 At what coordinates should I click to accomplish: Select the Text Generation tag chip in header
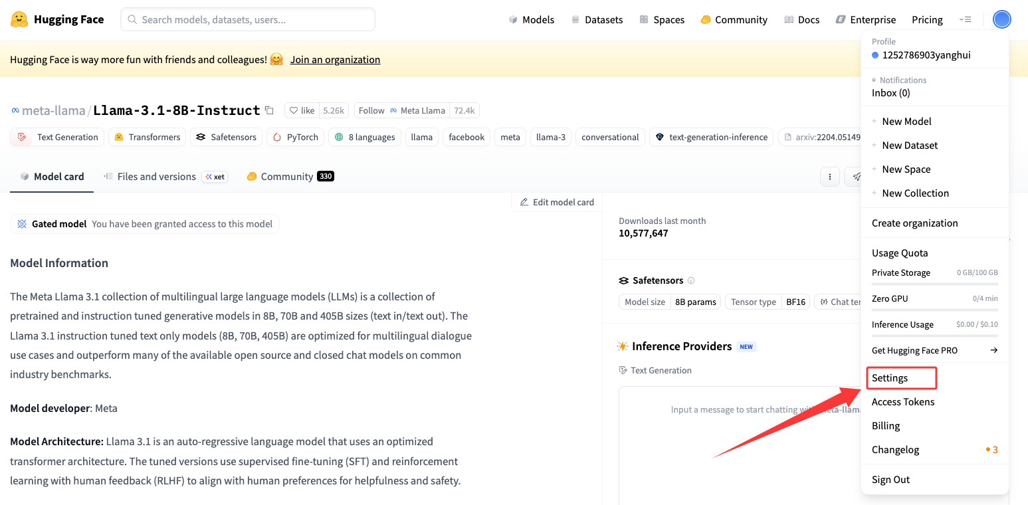(x=57, y=137)
